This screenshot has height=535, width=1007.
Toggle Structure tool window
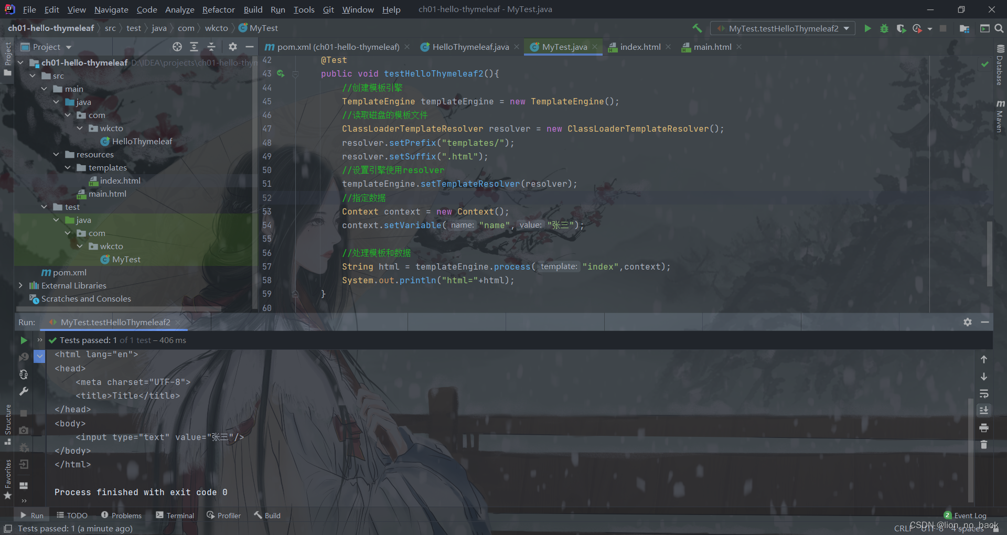click(x=7, y=425)
